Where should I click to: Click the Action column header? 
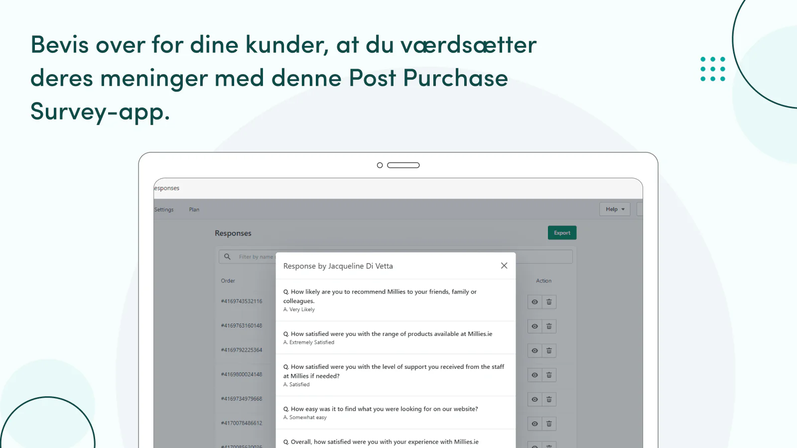point(543,281)
